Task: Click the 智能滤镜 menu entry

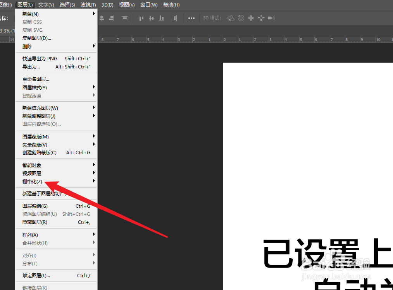Action: 57,96
